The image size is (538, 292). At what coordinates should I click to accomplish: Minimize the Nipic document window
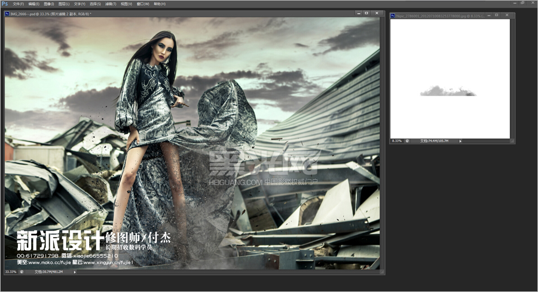click(488, 15)
